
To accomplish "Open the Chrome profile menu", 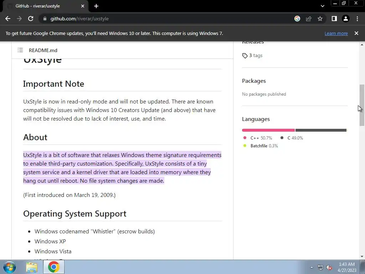I will coord(346,19).
